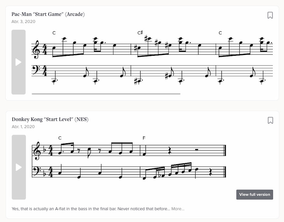The image size is (284, 222).
Task: Click the Abr. 3, 2020 date
Action: point(23,22)
